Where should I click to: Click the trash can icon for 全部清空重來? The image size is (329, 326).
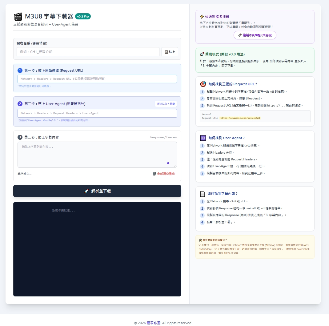[154, 174]
